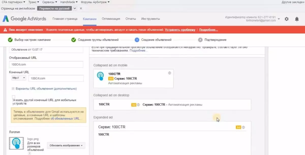The width and height of the screenshot is (305, 155).
Task: Click the ad name field Объявление от 13.07.17
Action: tap(46, 49)
